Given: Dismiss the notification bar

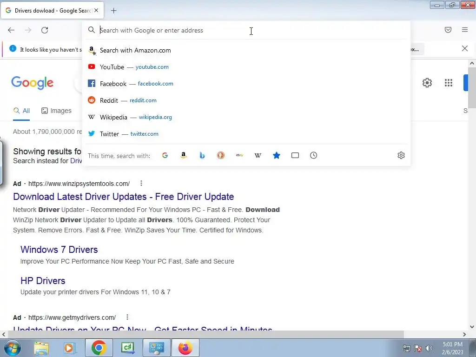Looking at the screenshot, I should pyautogui.click(x=465, y=48).
